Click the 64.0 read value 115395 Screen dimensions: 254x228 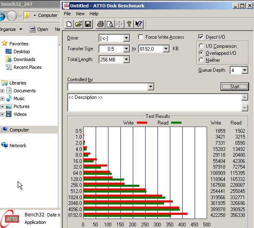tap(238, 173)
